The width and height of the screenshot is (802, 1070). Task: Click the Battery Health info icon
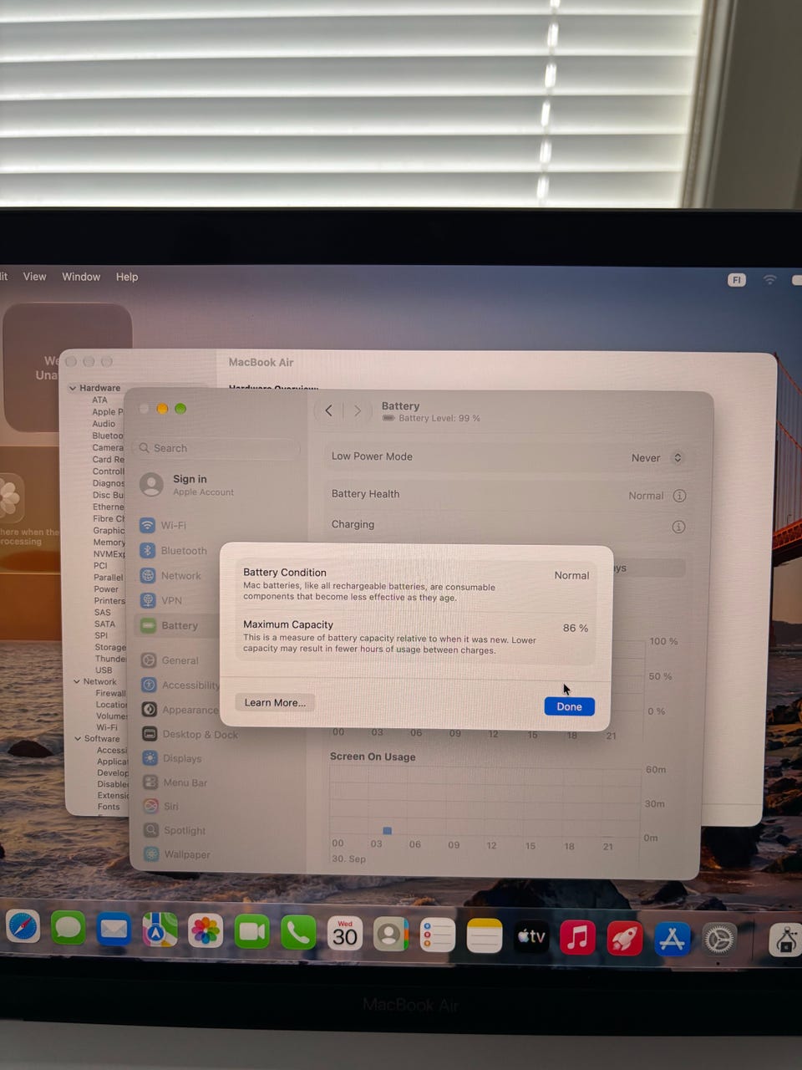click(679, 495)
